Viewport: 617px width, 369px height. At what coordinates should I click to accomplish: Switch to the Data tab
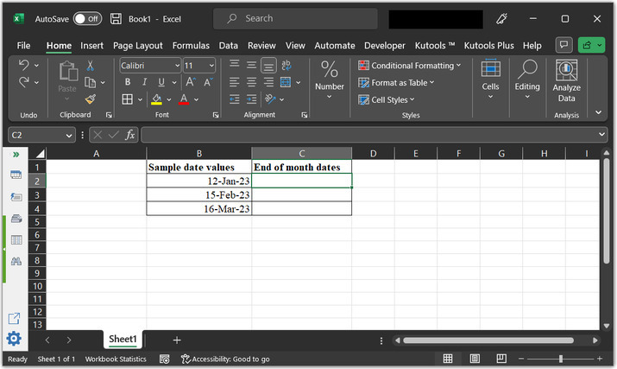(228, 46)
